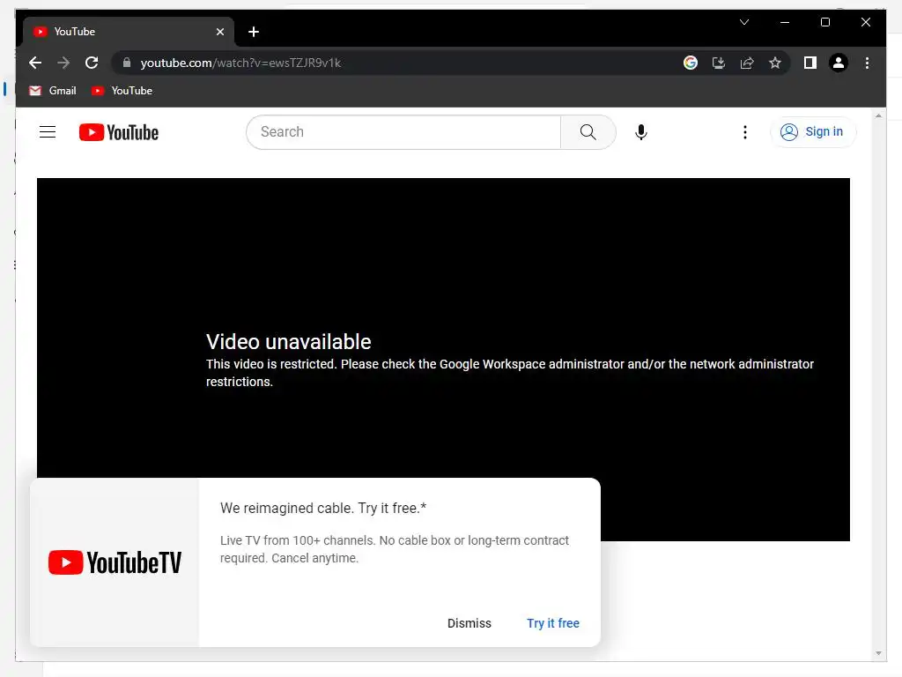This screenshot has height=677, width=902.
Task: Maximize the browser window
Action: [x=824, y=22]
